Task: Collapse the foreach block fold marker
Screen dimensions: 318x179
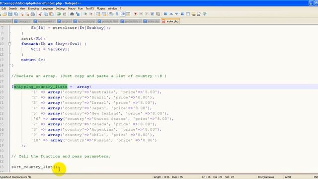Action: [9, 44]
